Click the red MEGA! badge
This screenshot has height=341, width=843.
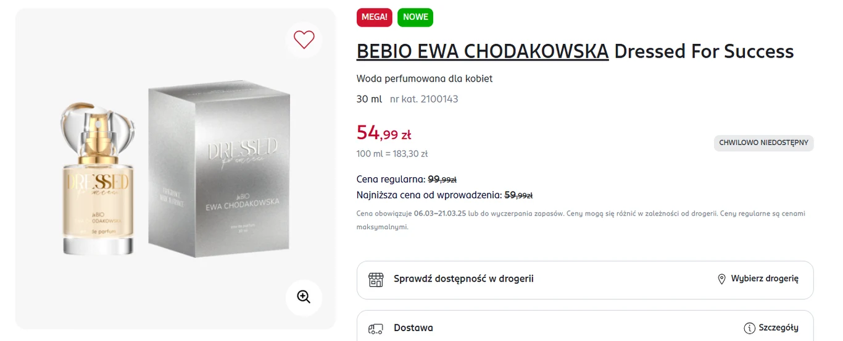click(375, 17)
